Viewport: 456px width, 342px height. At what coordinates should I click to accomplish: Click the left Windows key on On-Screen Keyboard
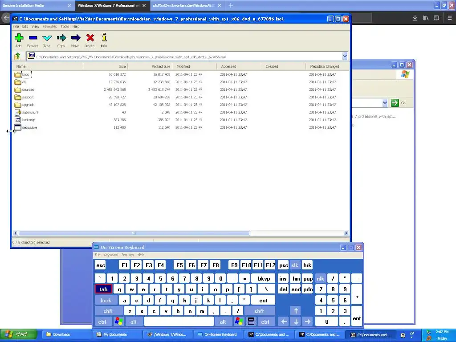tap(118, 322)
